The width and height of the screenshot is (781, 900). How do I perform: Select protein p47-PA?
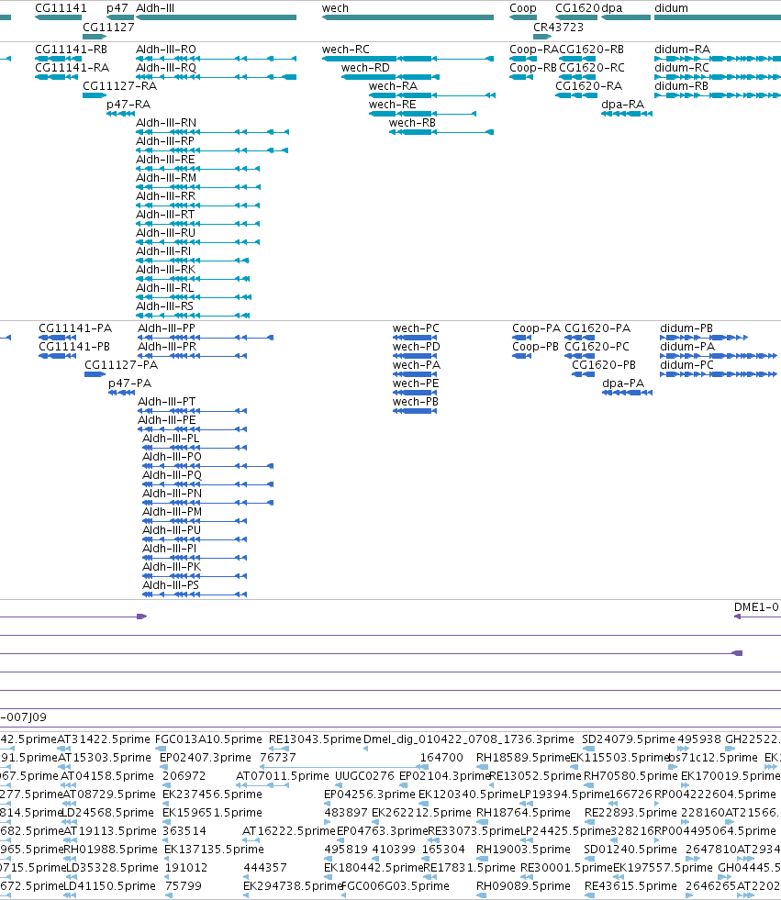[122, 393]
